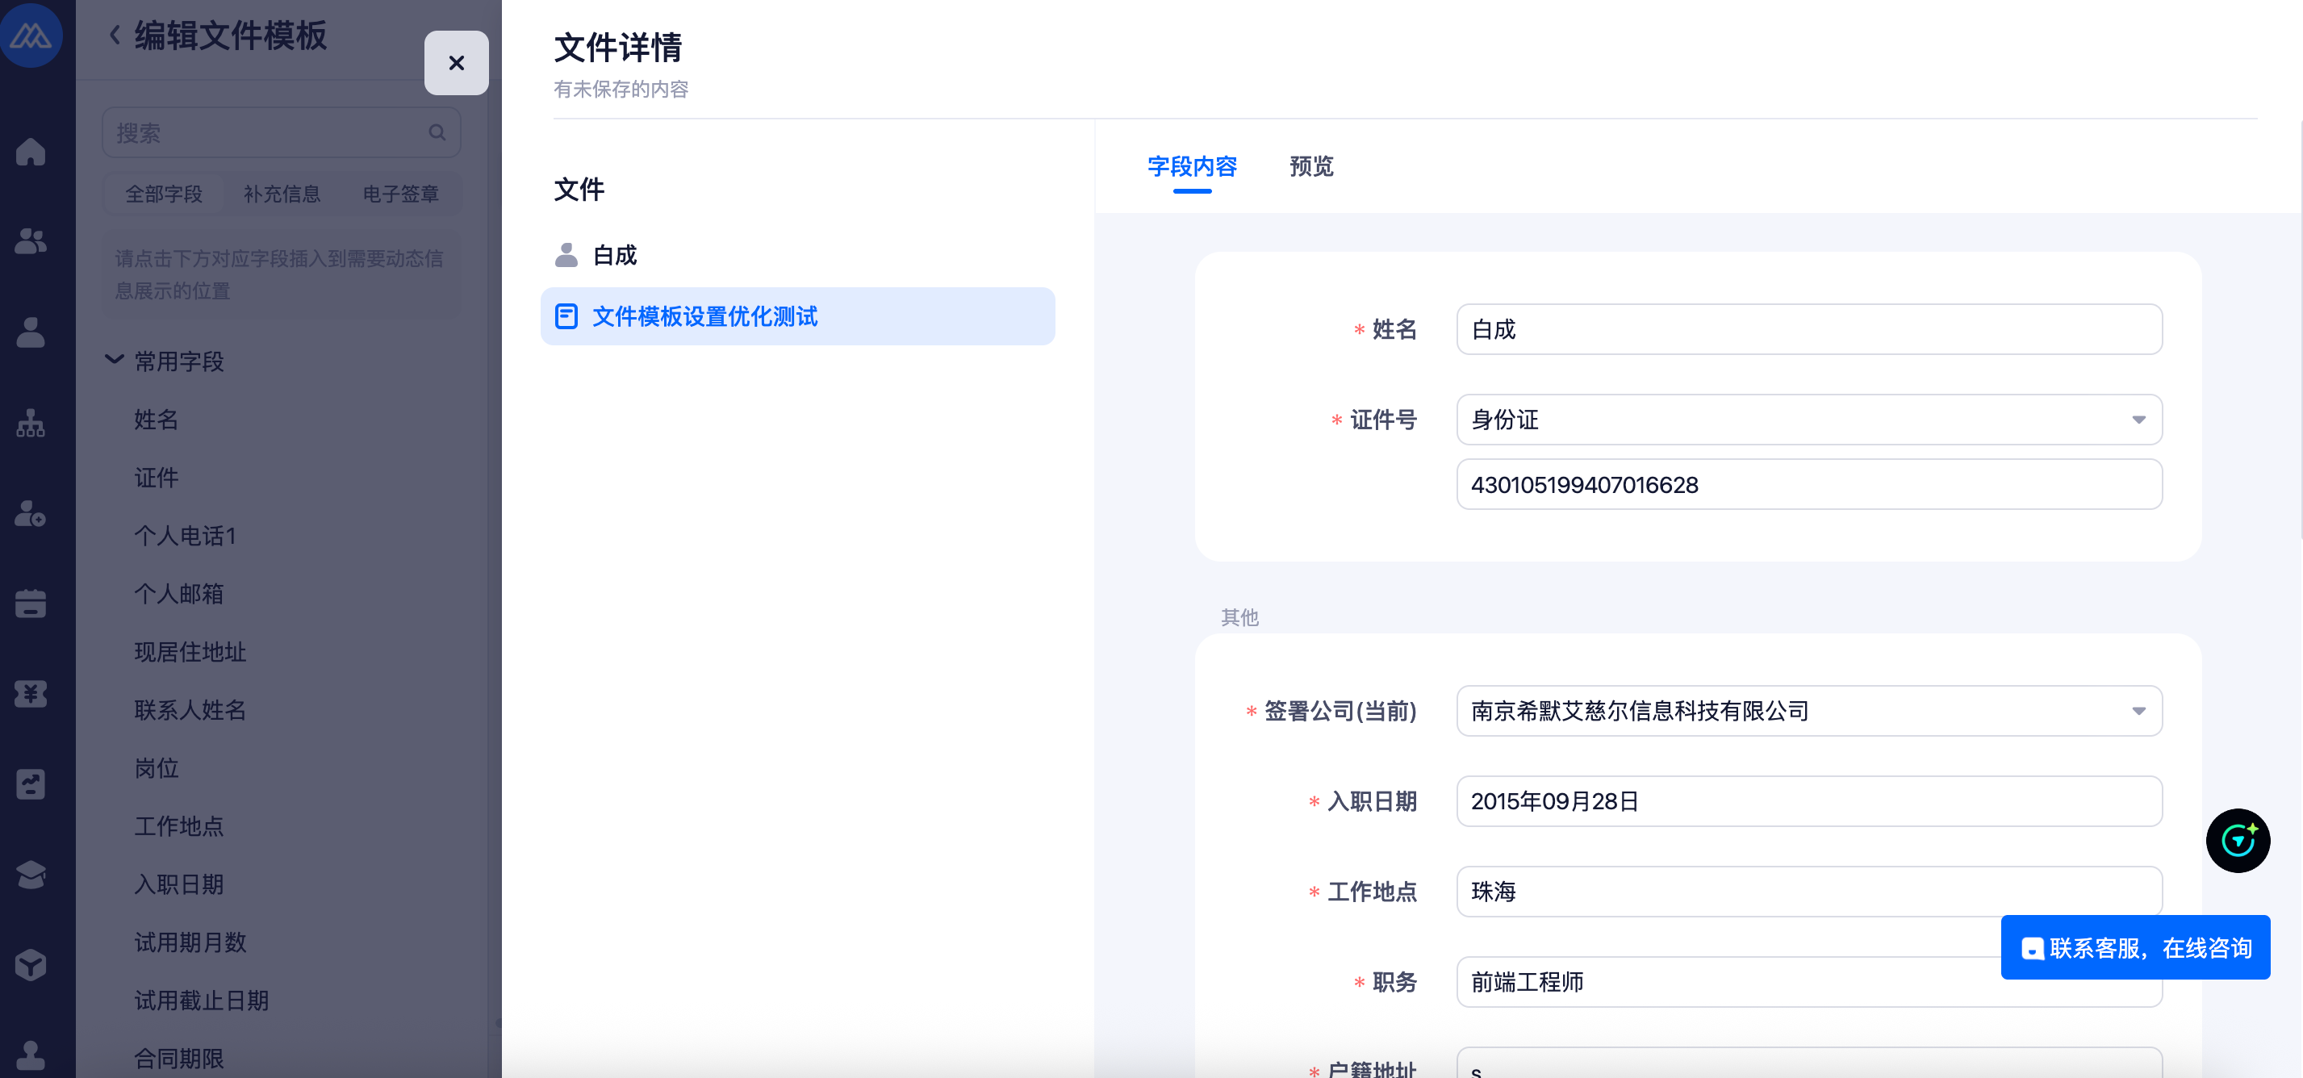Click the ID number input field
The height and width of the screenshot is (1078, 2303).
pyautogui.click(x=1808, y=484)
